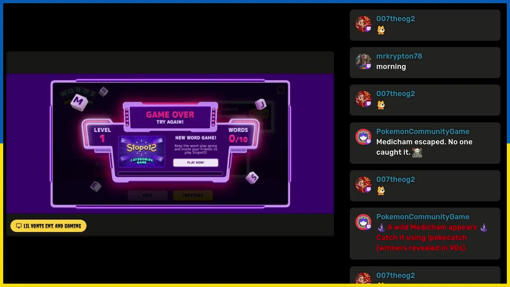Image resolution: width=510 pixels, height=287 pixels.
Task: Click the '(winners revealed in 90s)' line
Action: coord(421,248)
